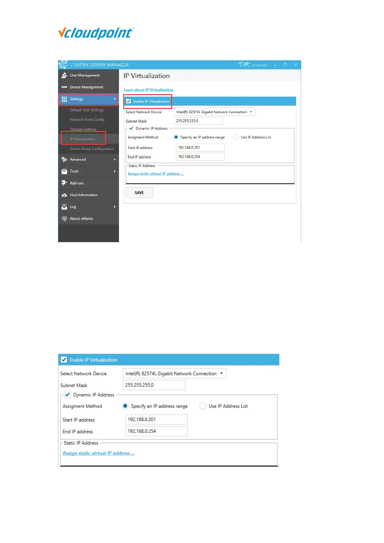Open Add-ons section
The width and height of the screenshot is (384, 543).
(89, 183)
